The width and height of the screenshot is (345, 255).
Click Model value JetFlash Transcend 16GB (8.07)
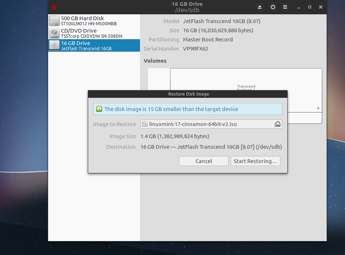coord(222,21)
